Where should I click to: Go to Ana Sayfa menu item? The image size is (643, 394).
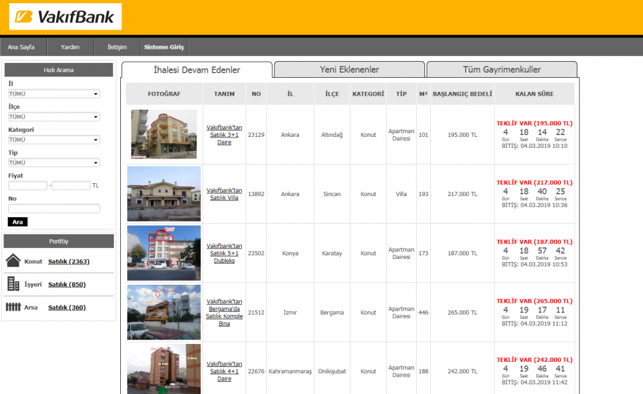21,47
